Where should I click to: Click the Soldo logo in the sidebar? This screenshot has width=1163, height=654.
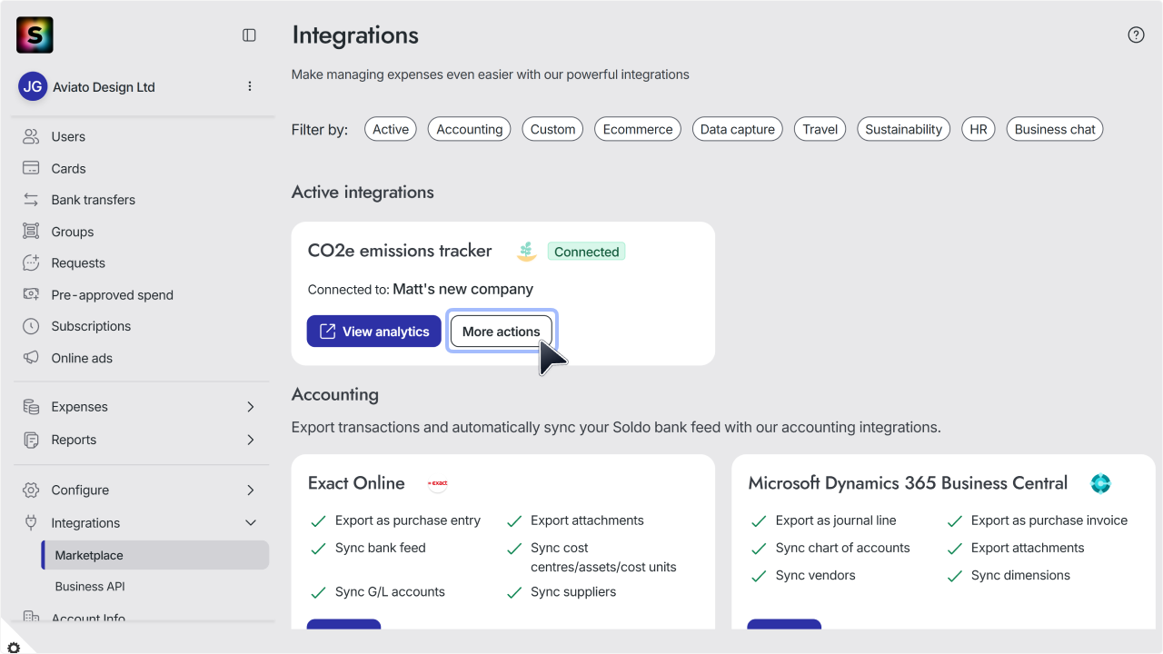(x=35, y=35)
